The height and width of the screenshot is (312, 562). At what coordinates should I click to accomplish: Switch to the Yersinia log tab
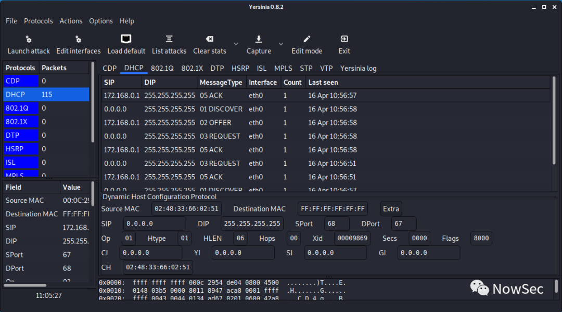[358, 68]
